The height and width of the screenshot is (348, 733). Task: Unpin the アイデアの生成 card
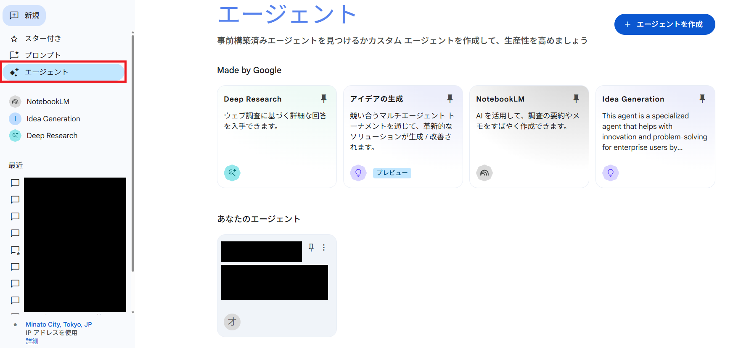click(450, 99)
